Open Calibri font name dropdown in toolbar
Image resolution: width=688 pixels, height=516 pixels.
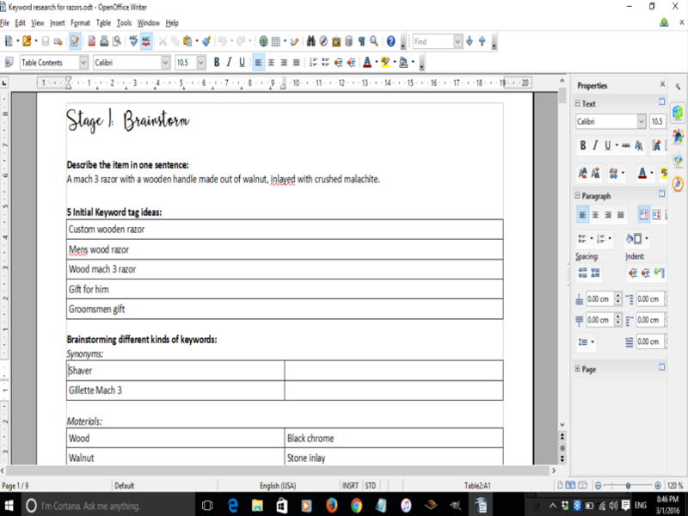point(165,62)
